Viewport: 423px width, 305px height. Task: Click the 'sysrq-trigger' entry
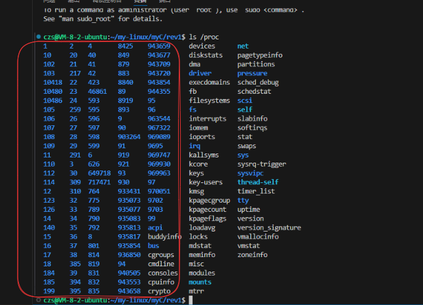262,164
